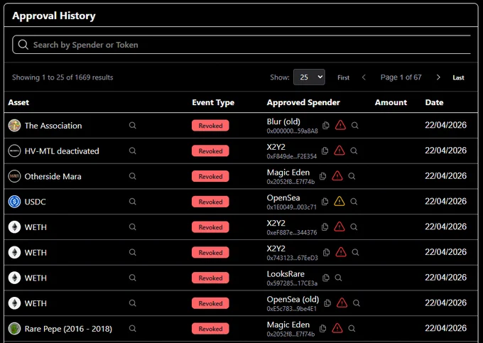Jump to the Last page
This screenshot has width=483, height=343.
tap(458, 77)
